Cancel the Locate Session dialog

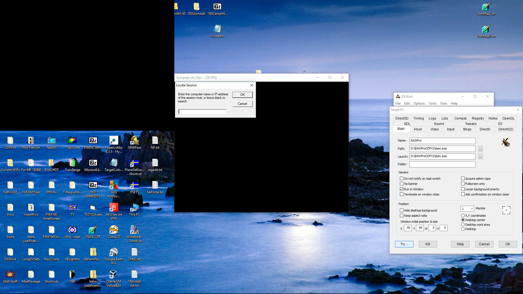pyautogui.click(x=242, y=104)
